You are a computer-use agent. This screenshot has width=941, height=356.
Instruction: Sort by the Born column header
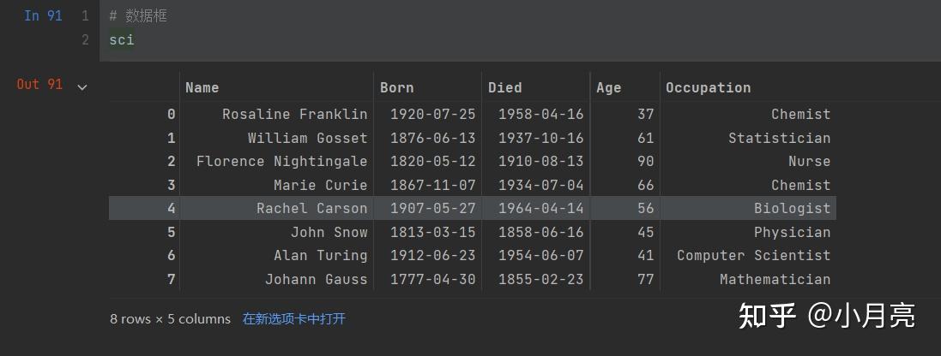point(396,87)
